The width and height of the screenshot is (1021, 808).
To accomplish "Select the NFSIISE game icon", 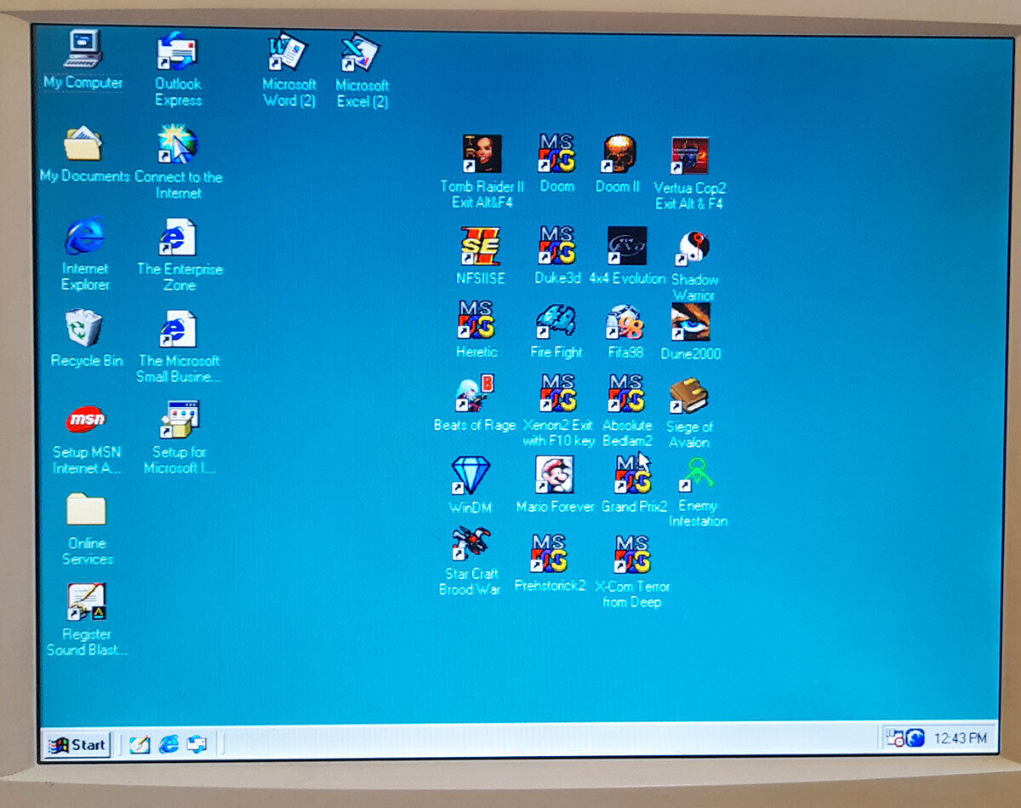I will 480,245.
